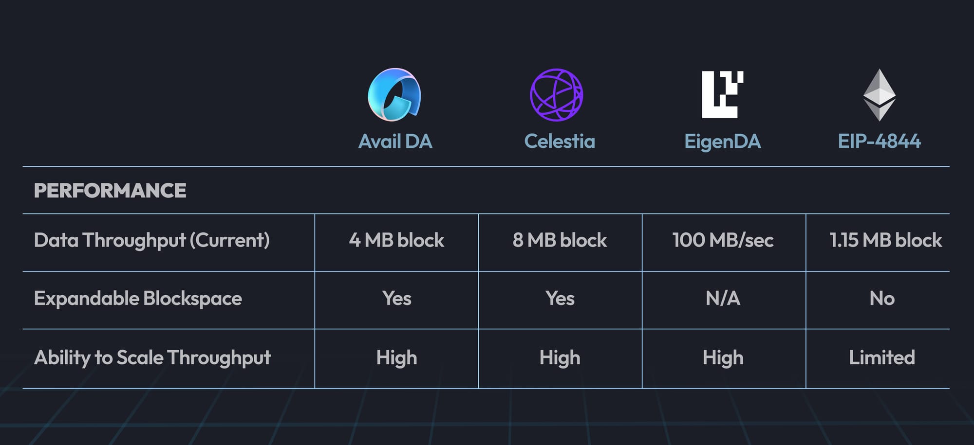Select the Data Throughput (Current) row label
Viewport: 974px width, 445px height.
tap(151, 240)
